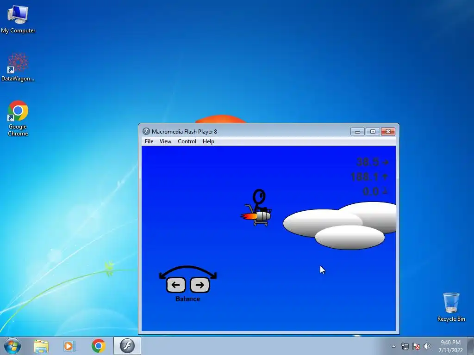Open Windows Media Player from the taskbar
This screenshot has height=355, width=474.
click(69, 346)
